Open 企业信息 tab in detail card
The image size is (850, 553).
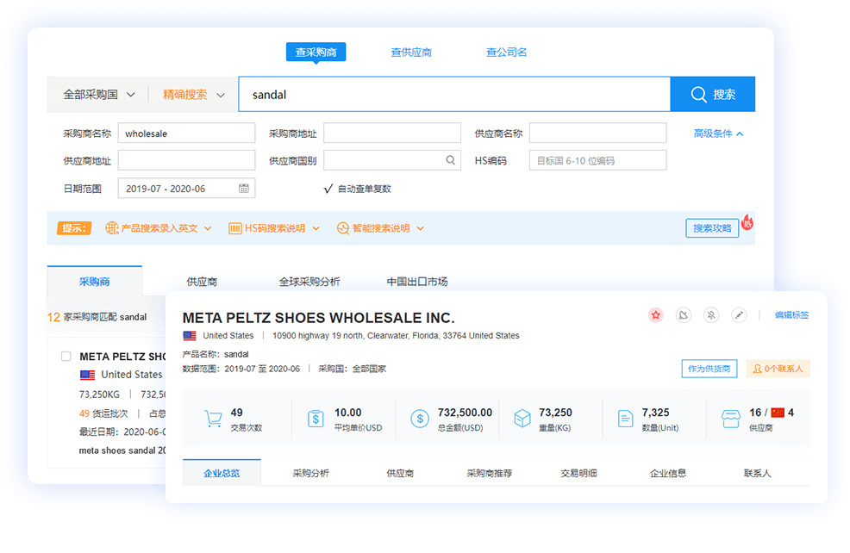point(668,474)
